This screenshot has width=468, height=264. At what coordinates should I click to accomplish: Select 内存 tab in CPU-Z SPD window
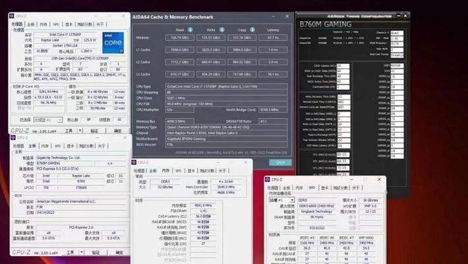(x=299, y=187)
